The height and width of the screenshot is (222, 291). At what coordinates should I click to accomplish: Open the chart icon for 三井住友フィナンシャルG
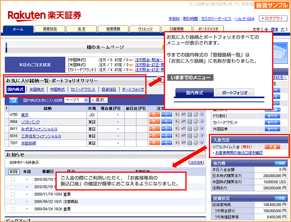point(183,136)
